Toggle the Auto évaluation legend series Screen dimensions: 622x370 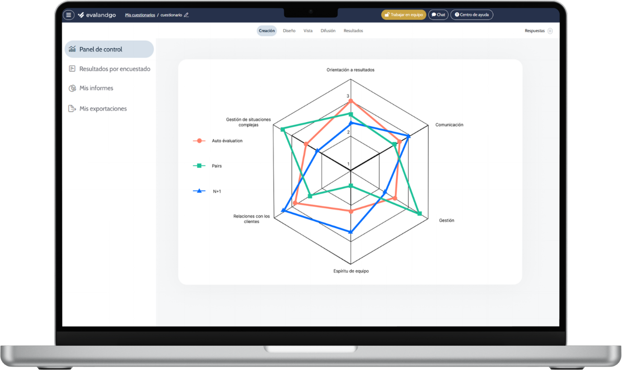217,141
